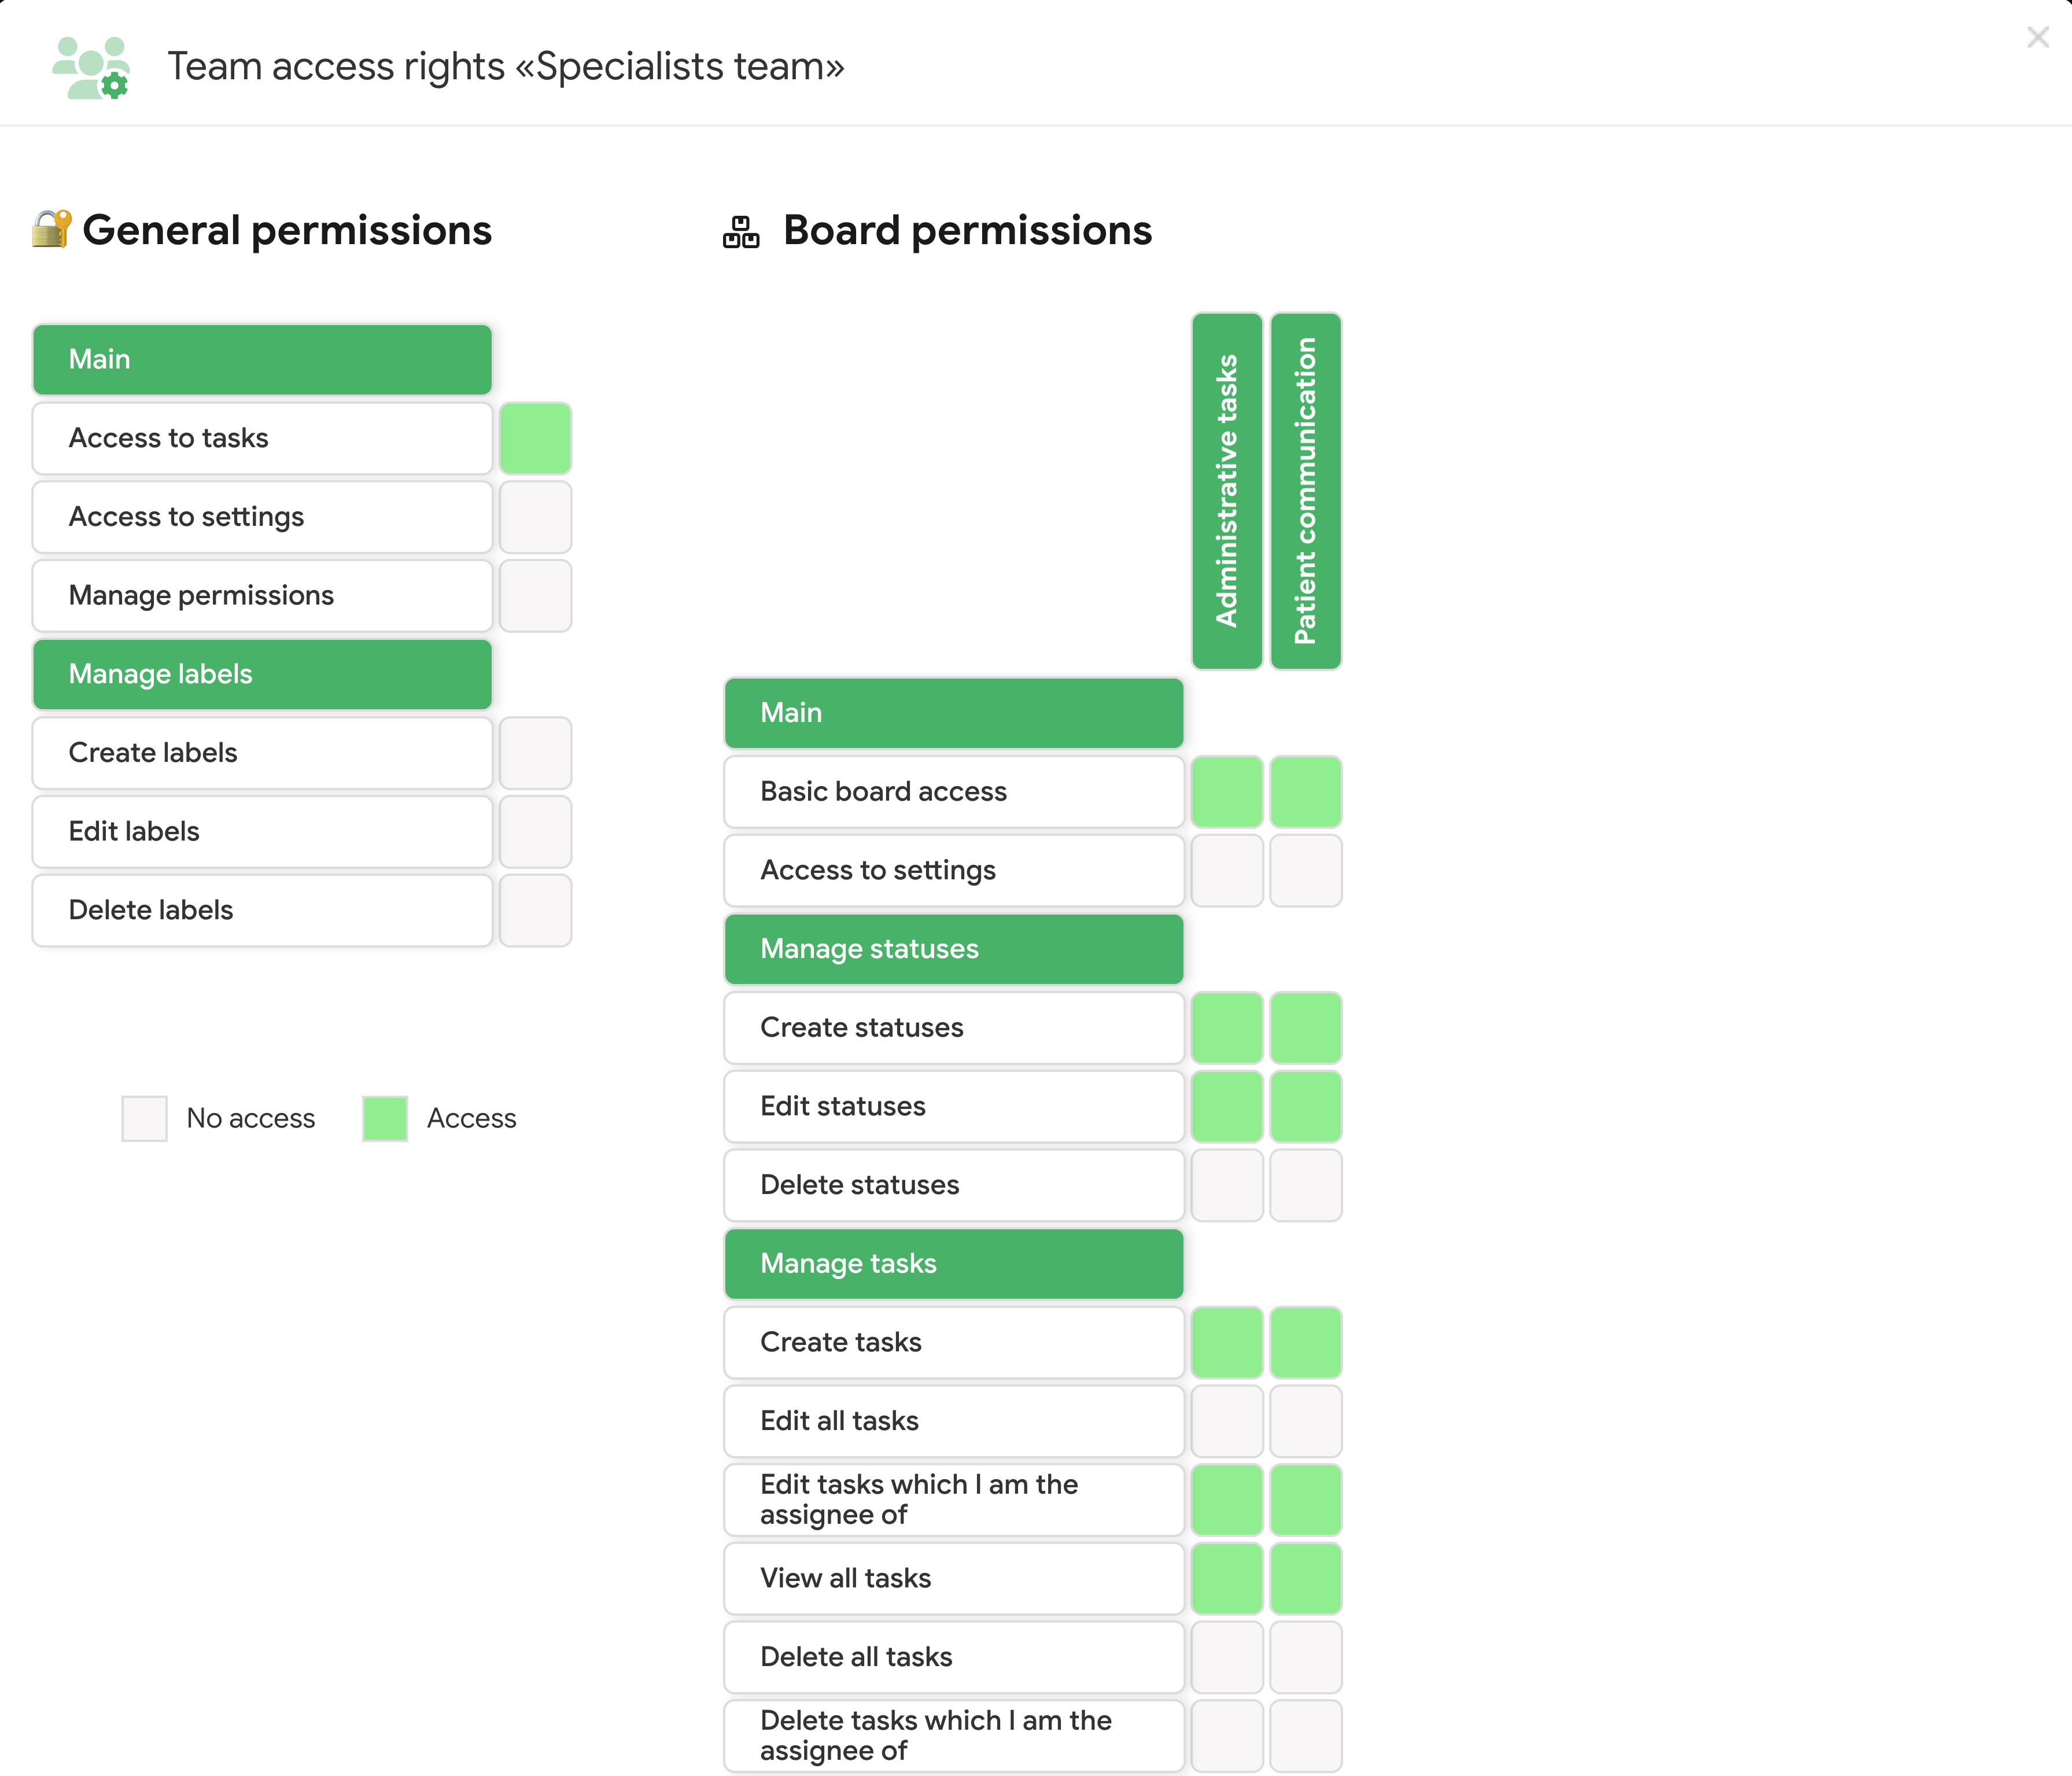Select the Administrative tasks board column header
Viewport: 2072px width, 1776px height.
[x=1227, y=490]
